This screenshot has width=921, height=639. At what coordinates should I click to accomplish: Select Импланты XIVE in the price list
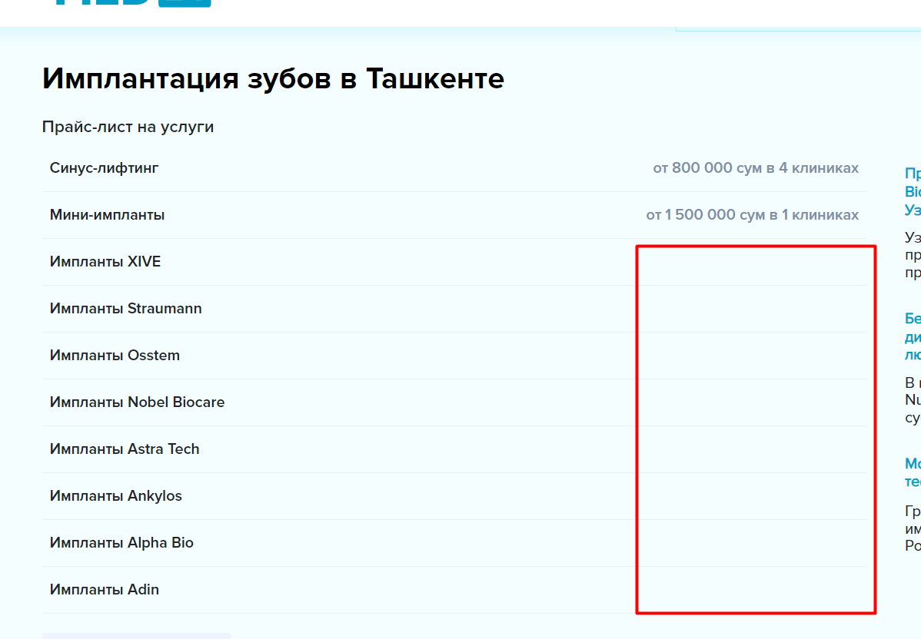[454, 263]
